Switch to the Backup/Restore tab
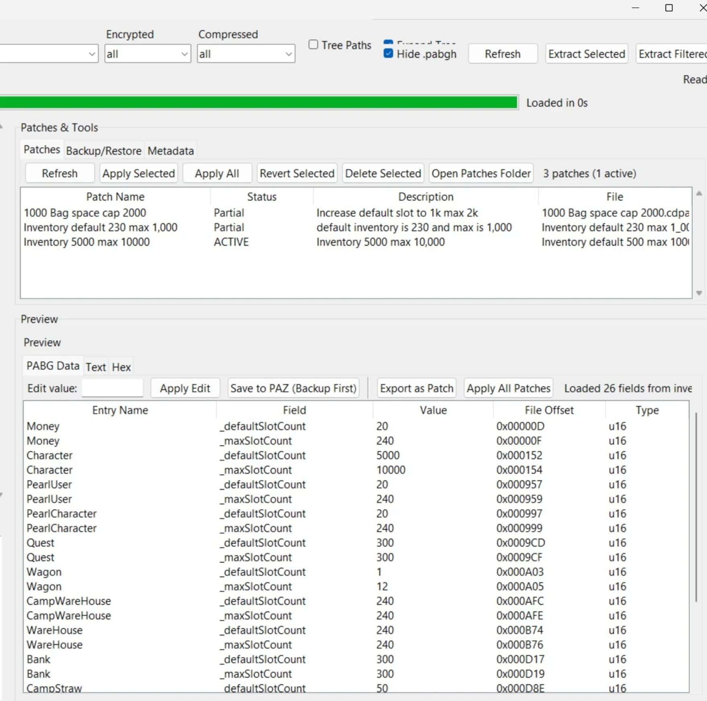The height and width of the screenshot is (701, 707). pyautogui.click(x=103, y=151)
